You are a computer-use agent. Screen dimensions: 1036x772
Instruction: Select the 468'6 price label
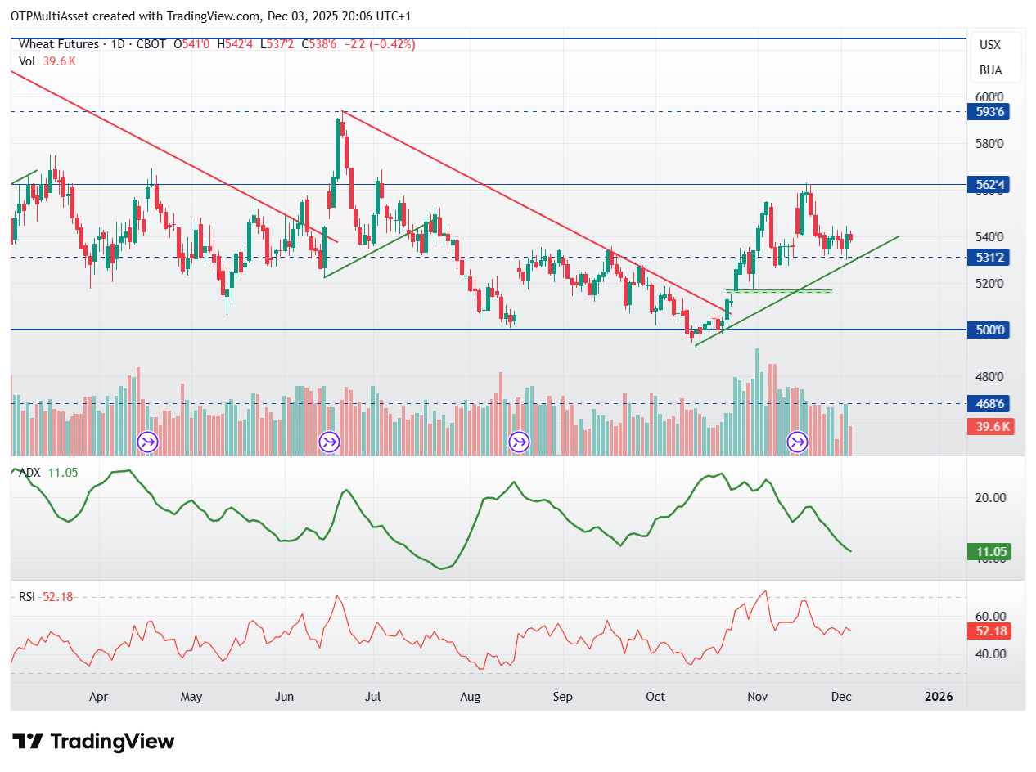990,404
